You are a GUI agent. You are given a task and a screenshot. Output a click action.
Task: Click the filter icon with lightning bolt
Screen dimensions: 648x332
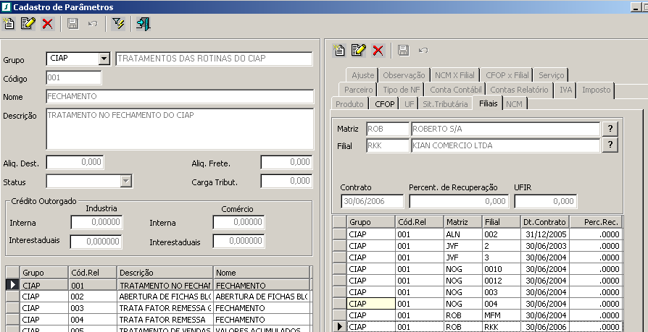pyautogui.click(x=119, y=24)
